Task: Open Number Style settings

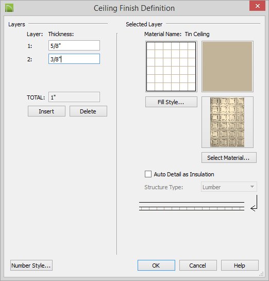Action: tap(31, 265)
